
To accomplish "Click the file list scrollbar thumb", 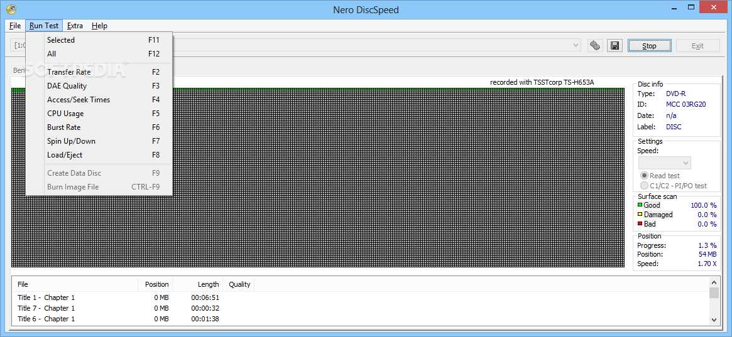I will tap(714, 292).
